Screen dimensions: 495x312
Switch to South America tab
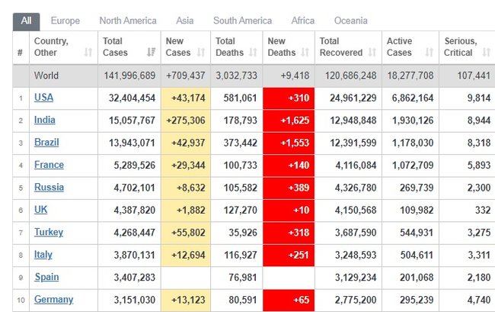(244, 21)
